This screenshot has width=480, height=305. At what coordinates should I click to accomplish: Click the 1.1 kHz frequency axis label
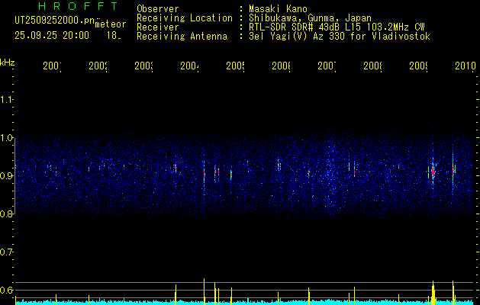[7, 100]
